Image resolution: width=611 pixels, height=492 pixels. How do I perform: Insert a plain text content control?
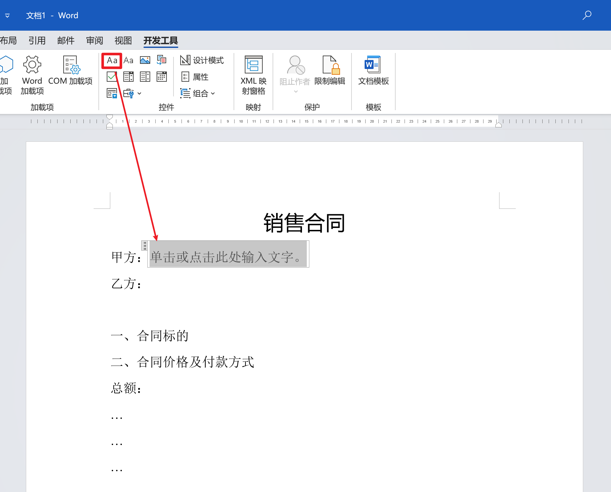(128, 60)
